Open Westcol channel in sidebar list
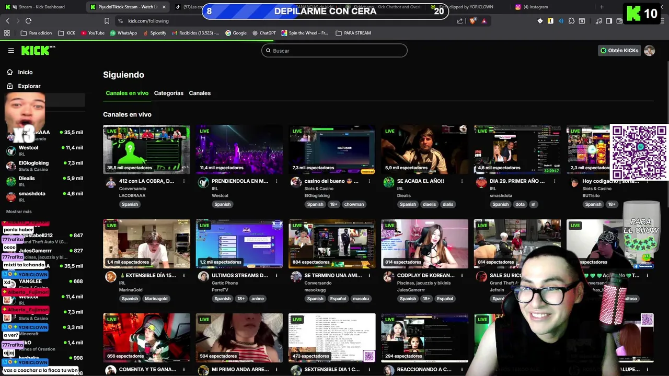The height and width of the screenshot is (376, 669). [x=44, y=150]
